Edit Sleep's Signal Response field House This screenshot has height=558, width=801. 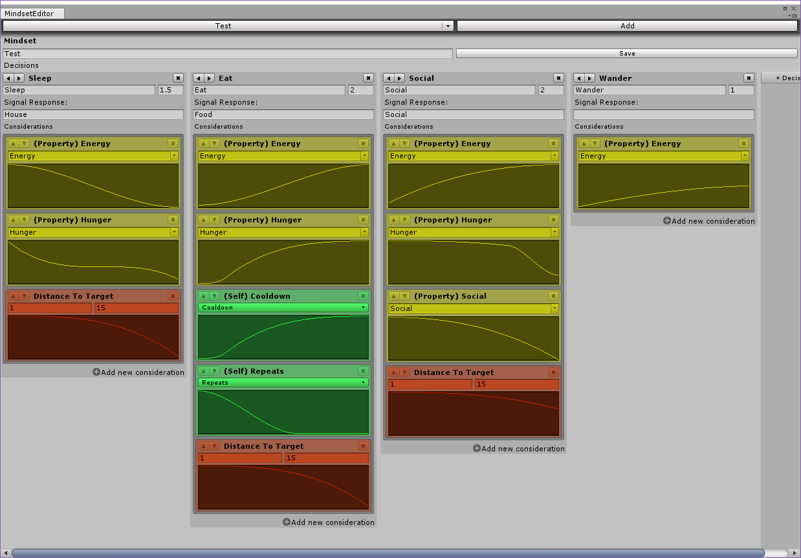point(93,114)
